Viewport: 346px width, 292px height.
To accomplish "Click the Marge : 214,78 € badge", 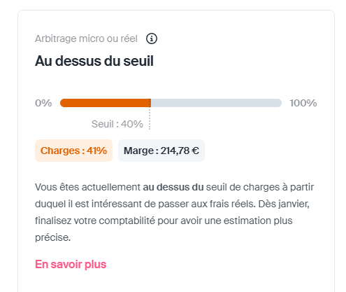I will click(x=161, y=151).
